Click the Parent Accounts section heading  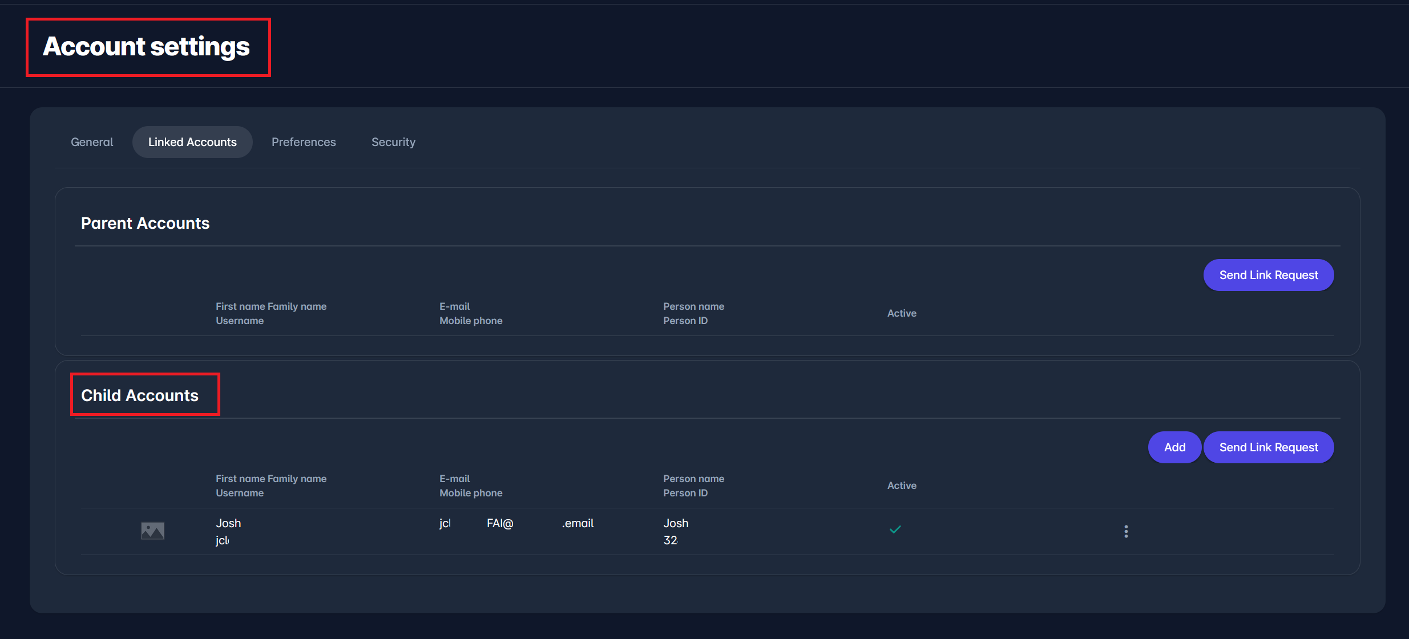[145, 223]
